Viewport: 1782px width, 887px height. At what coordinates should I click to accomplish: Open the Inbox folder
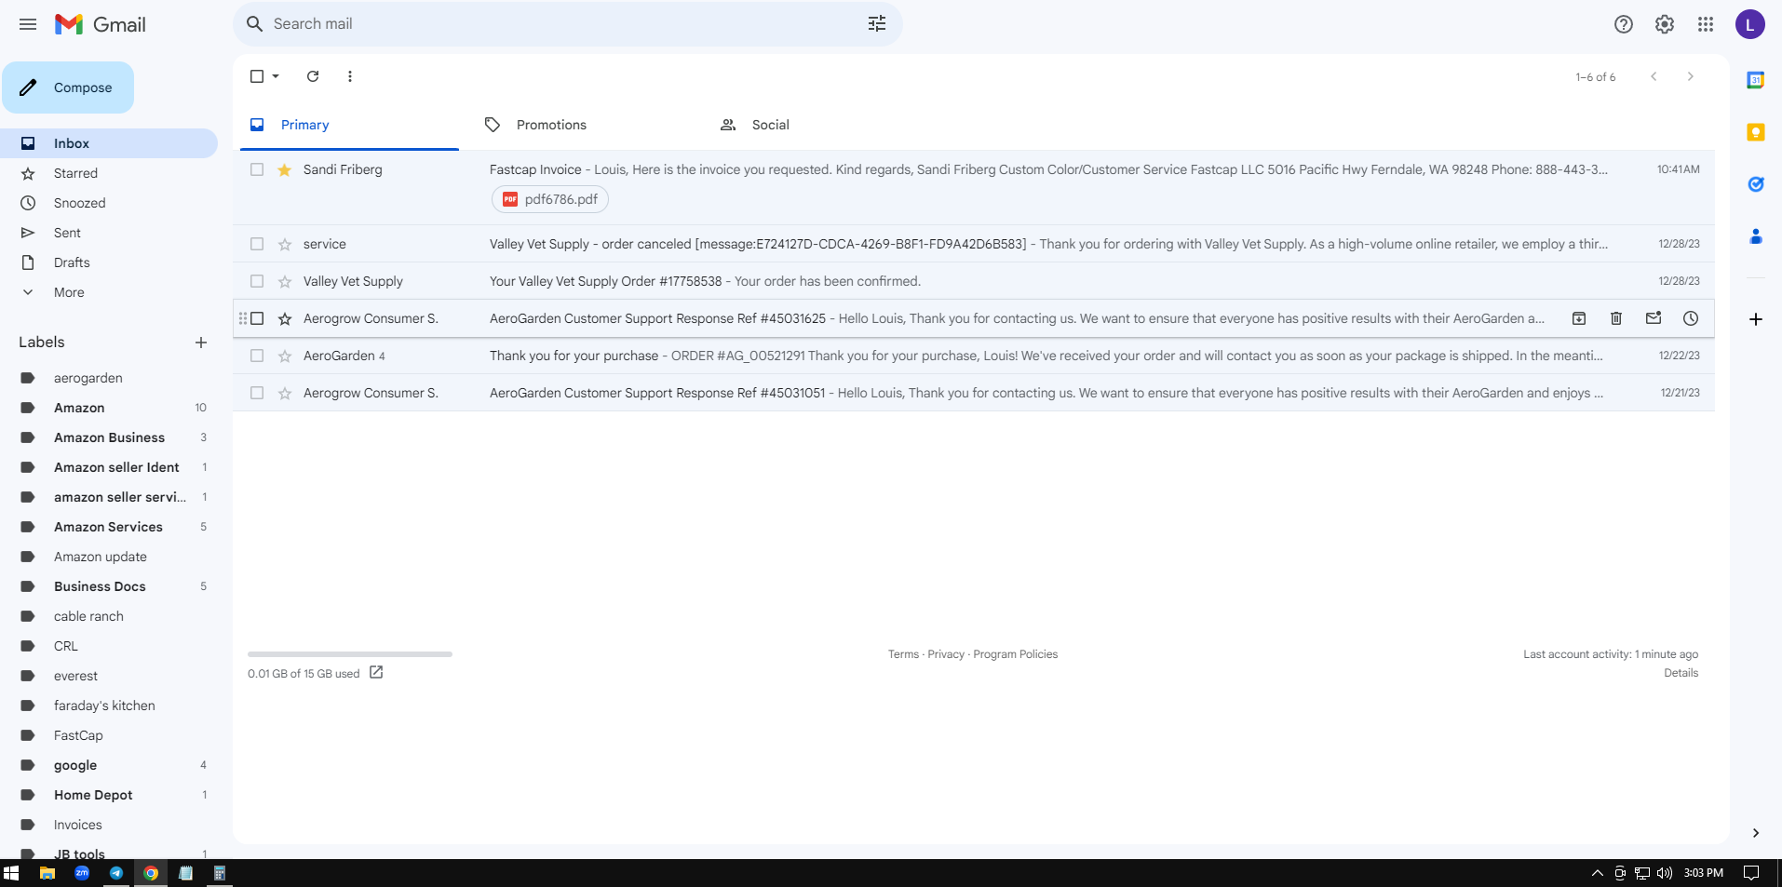pyautogui.click(x=109, y=143)
